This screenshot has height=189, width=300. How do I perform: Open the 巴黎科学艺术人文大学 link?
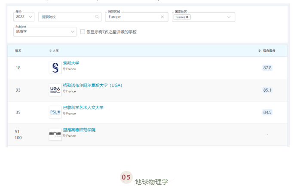pyautogui.click(x=83, y=108)
